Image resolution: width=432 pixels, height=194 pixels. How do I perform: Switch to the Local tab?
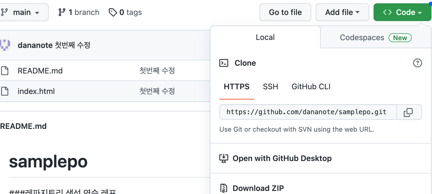tap(265, 37)
